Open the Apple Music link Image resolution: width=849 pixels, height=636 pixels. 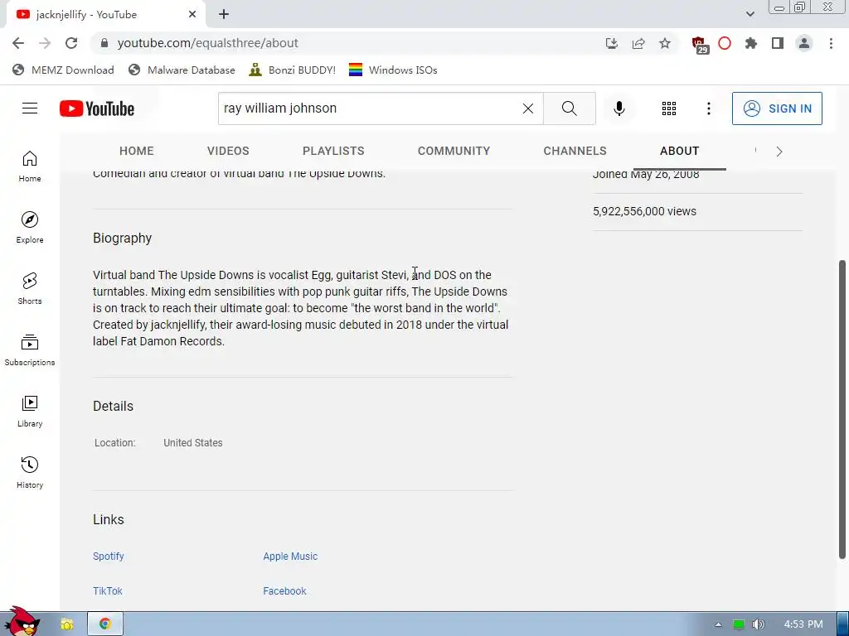290,556
